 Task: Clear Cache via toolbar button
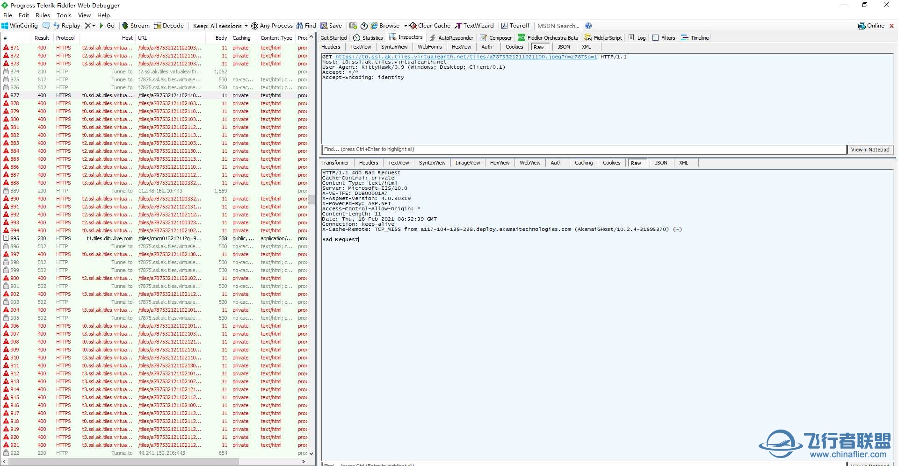click(430, 26)
